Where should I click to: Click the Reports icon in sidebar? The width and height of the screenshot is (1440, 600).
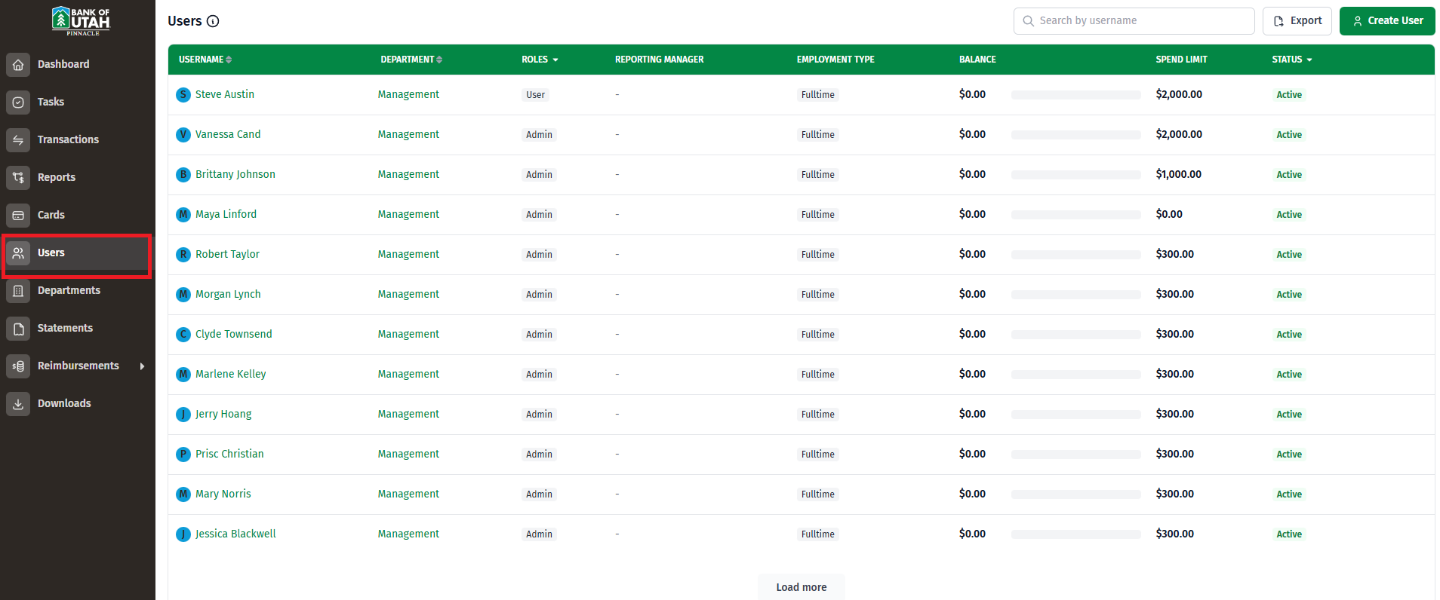coord(18,178)
